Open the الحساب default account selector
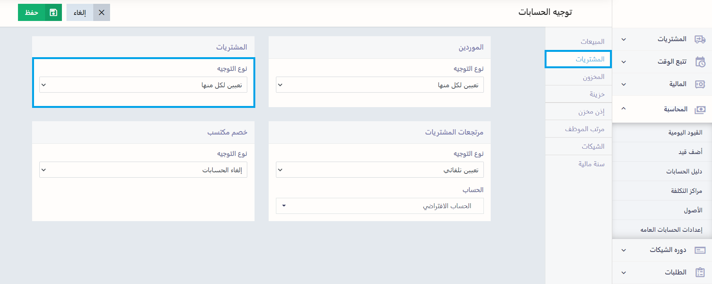712x284 pixels. click(380, 206)
